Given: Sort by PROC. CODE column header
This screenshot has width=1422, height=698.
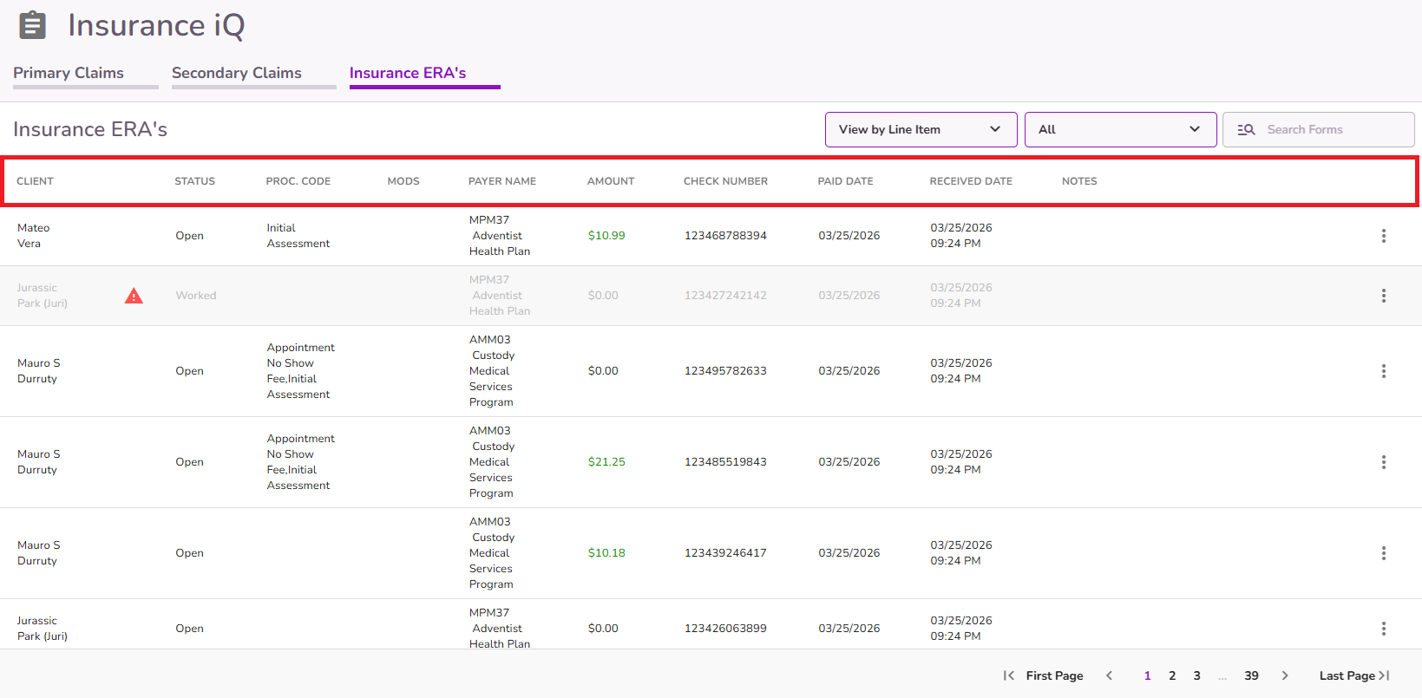Looking at the screenshot, I should click(x=298, y=181).
